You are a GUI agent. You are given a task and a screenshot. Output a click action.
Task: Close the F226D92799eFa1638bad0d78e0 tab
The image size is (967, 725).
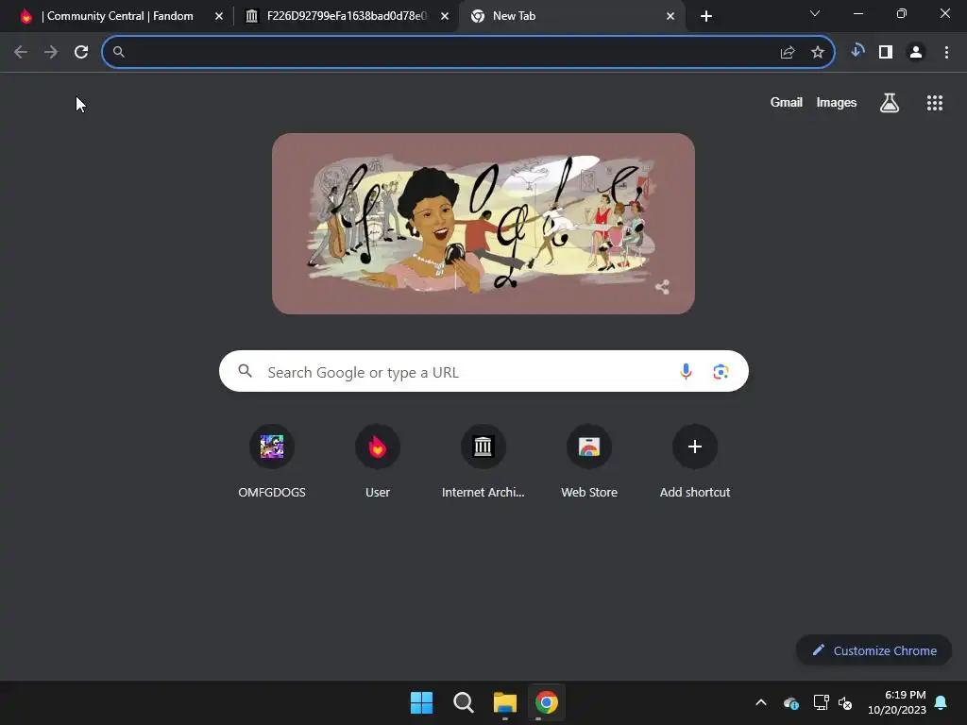point(445,16)
